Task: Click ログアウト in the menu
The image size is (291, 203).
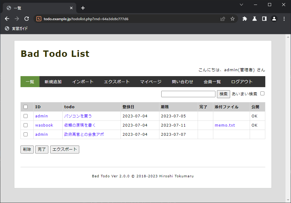Action: (x=242, y=82)
